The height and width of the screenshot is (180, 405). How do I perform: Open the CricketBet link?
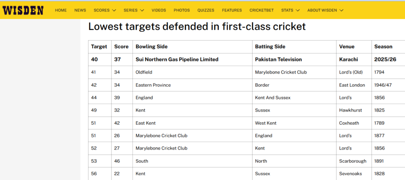point(261,10)
